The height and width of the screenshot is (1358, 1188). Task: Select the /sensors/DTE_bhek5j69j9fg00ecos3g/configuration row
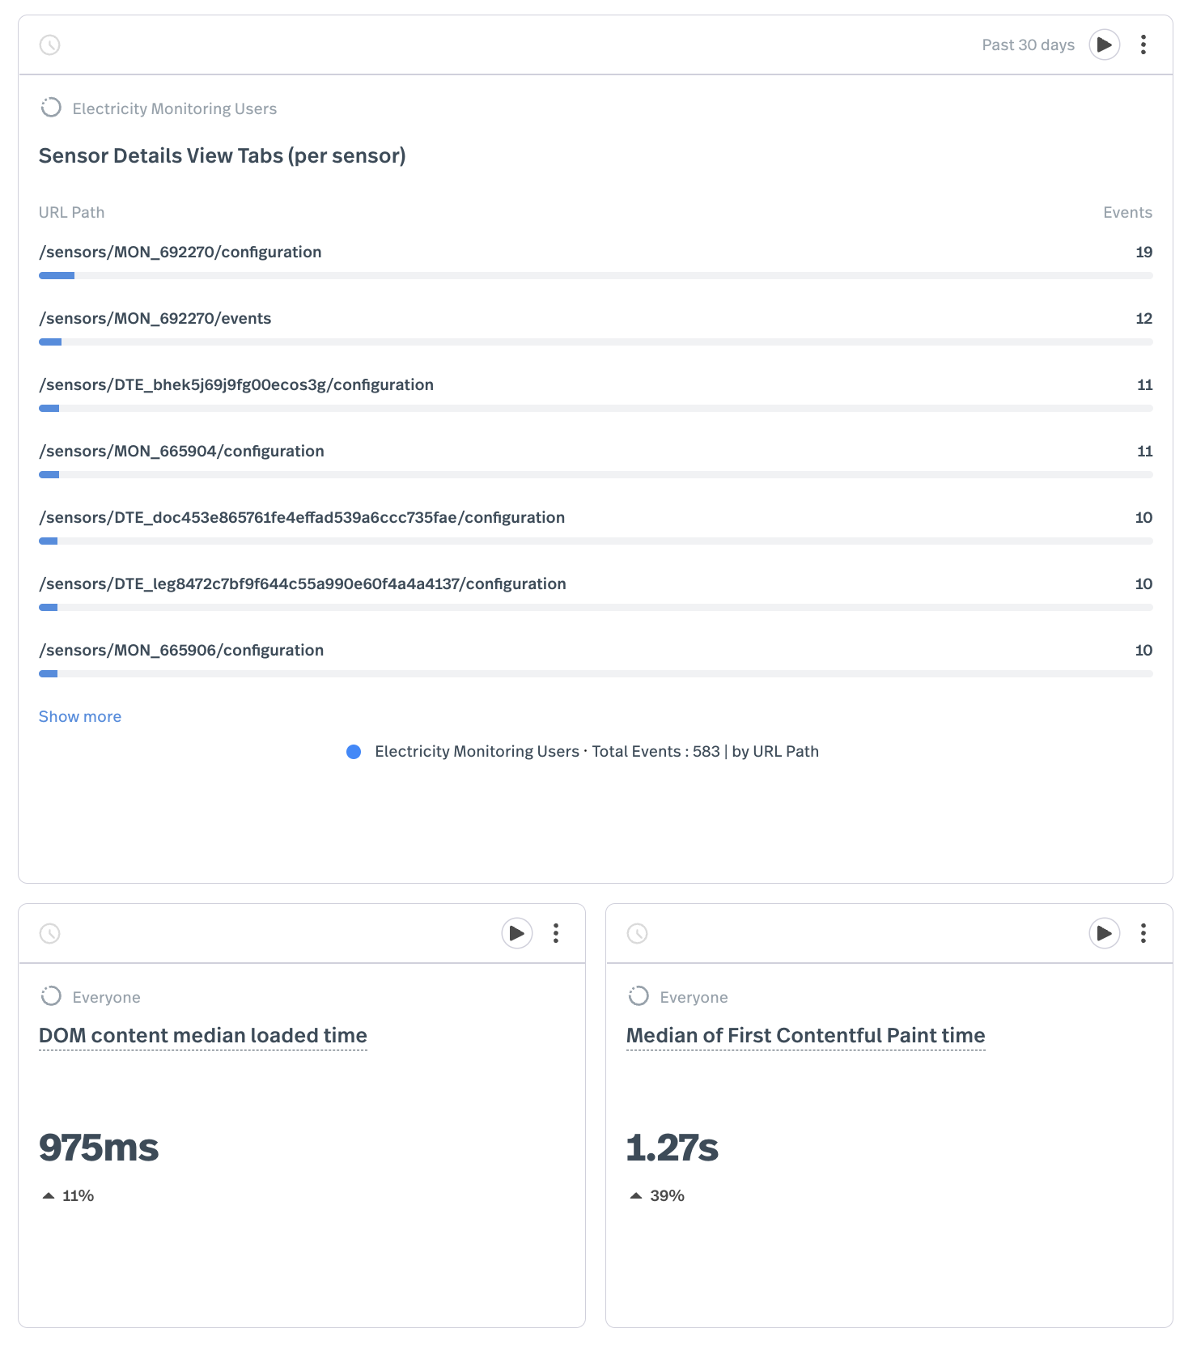coord(596,393)
